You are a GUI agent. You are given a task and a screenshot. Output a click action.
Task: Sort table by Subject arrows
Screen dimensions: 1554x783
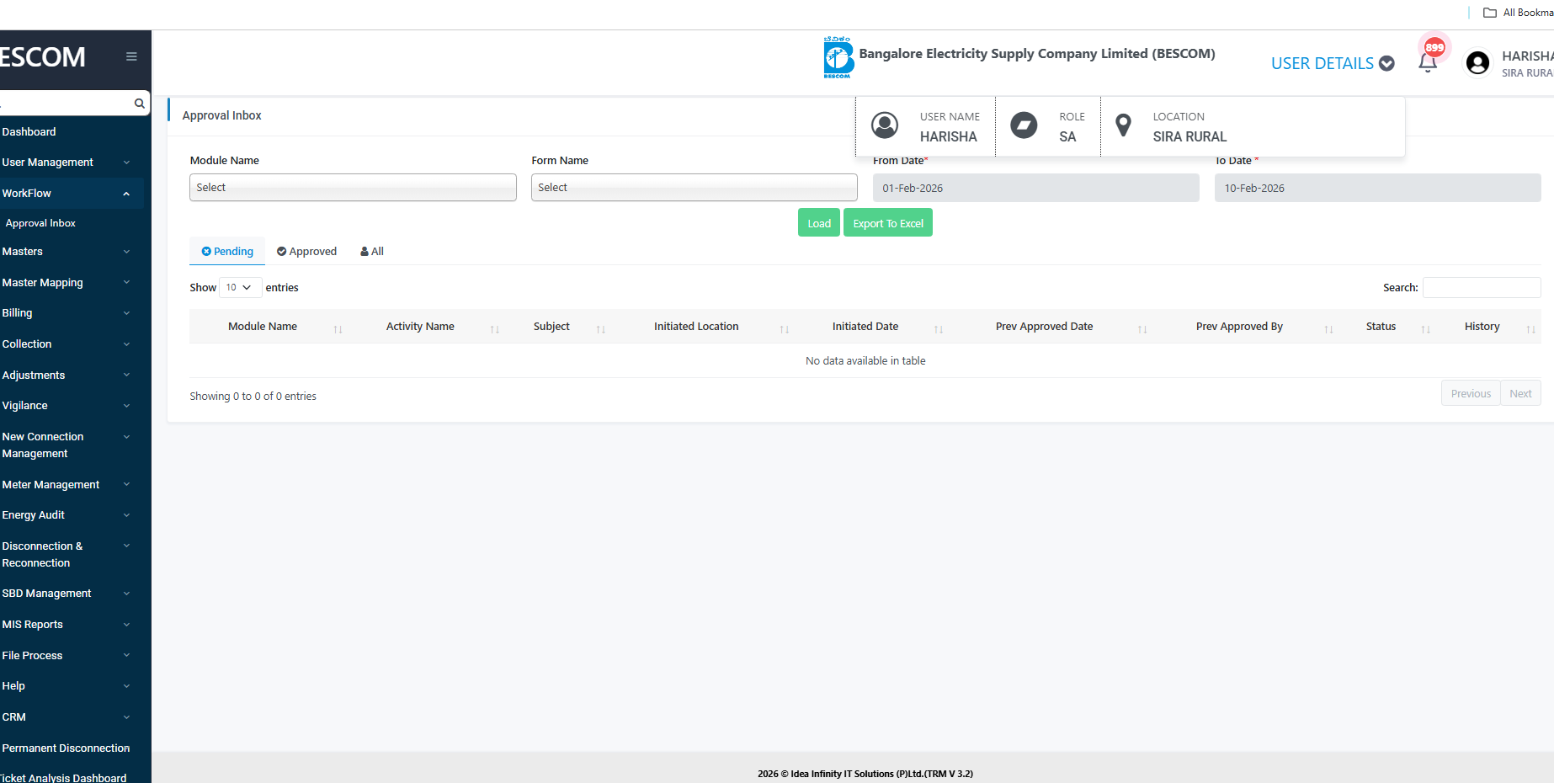tap(601, 329)
